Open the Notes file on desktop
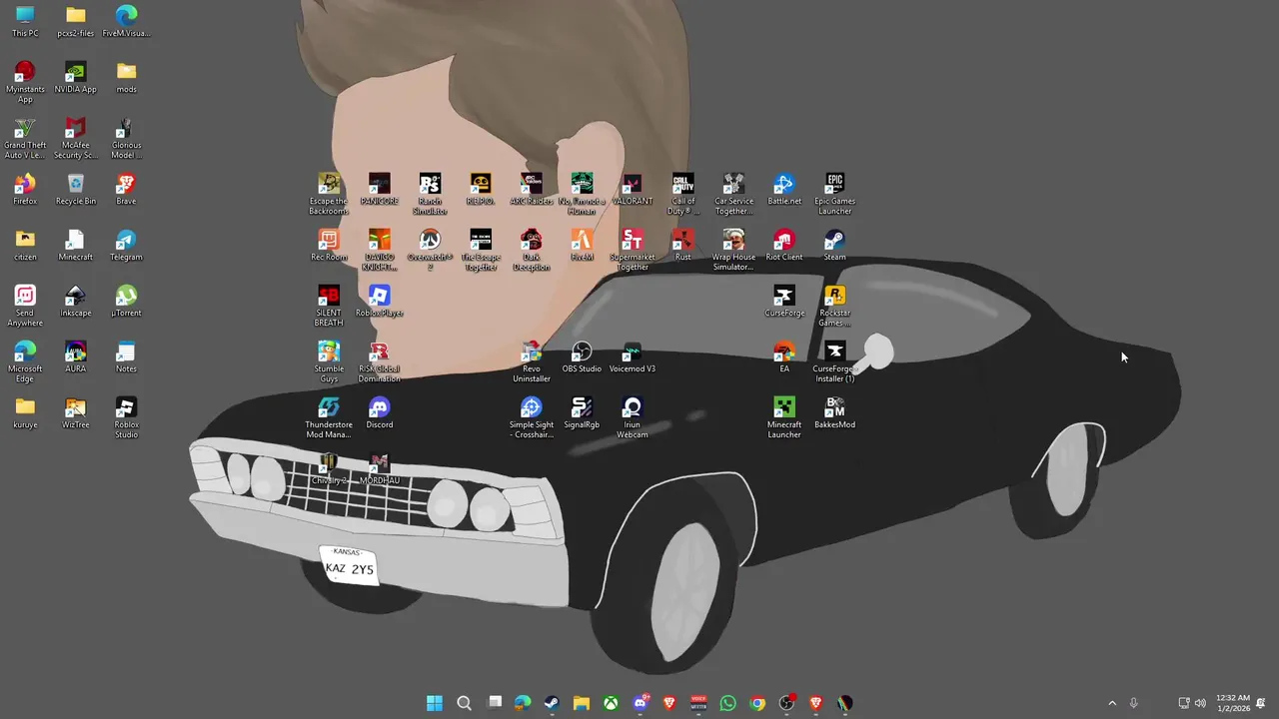Image resolution: width=1279 pixels, height=719 pixels. [126, 357]
